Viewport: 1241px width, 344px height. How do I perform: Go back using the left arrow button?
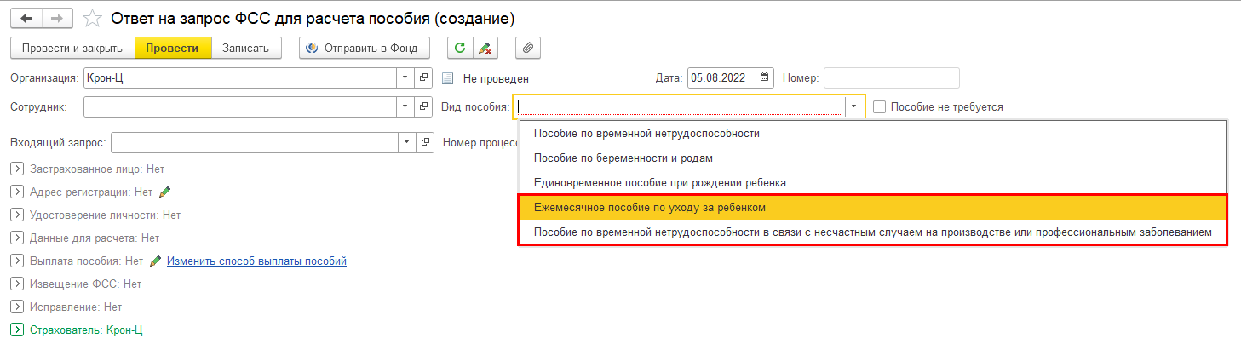tap(26, 18)
